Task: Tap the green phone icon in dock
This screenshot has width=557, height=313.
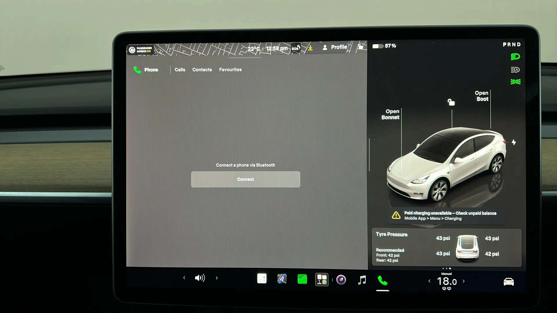Action: [382, 281]
